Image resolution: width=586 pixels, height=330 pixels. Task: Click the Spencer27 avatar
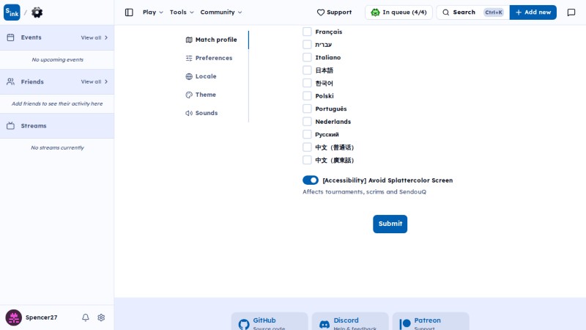[x=13, y=318]
